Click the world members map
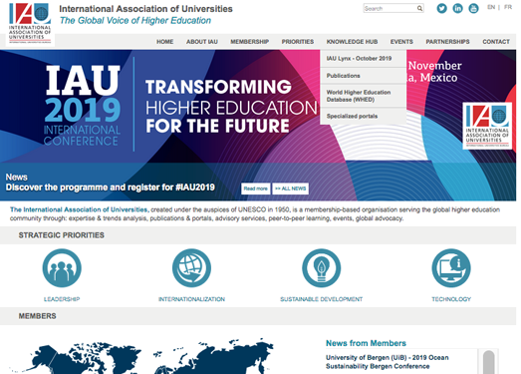The width and height of the screenshot is (521, 374). (142, 356)
